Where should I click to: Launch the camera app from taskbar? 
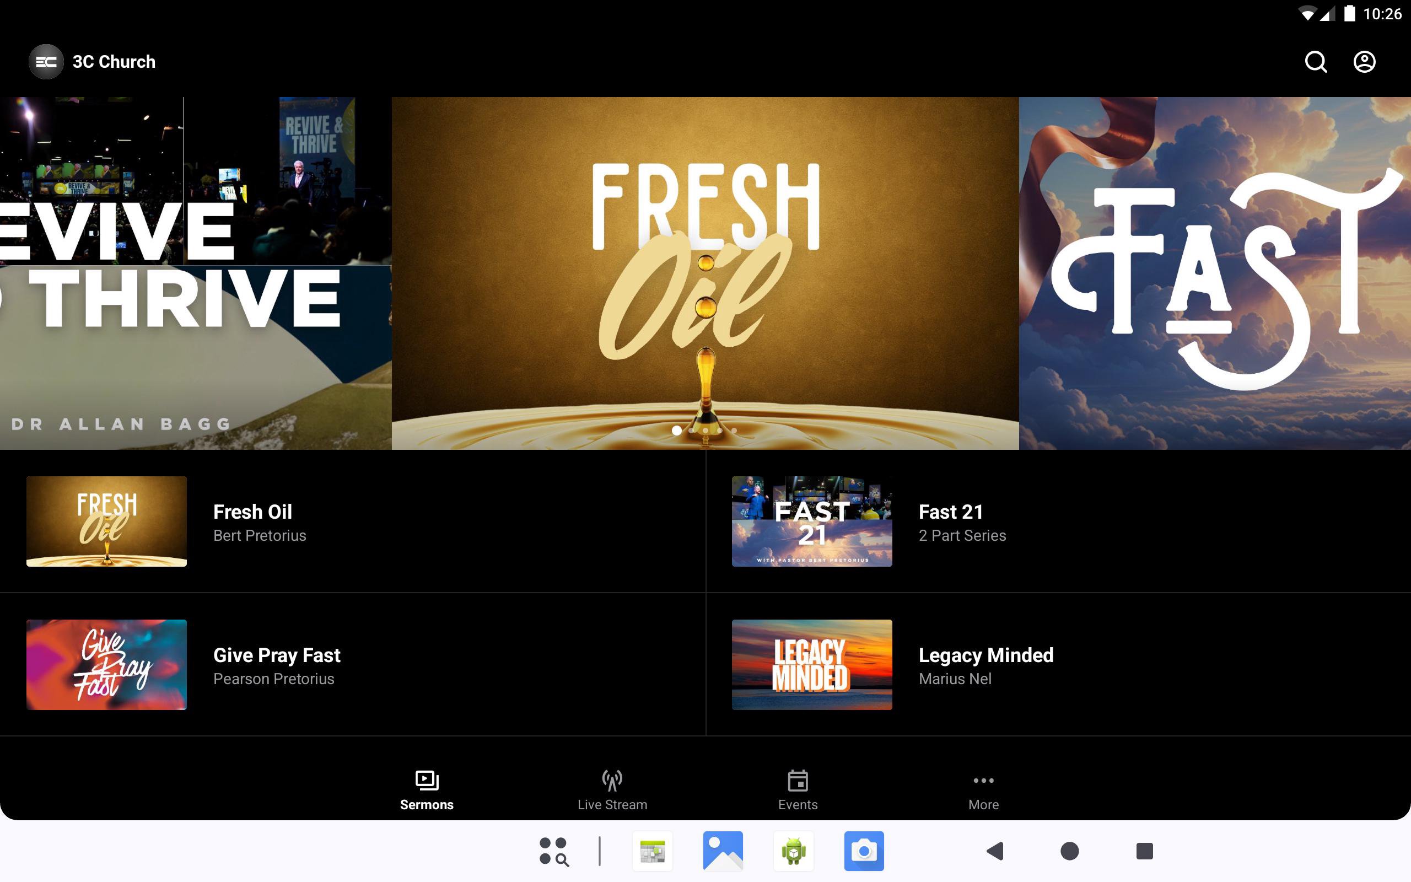(864, 851)
